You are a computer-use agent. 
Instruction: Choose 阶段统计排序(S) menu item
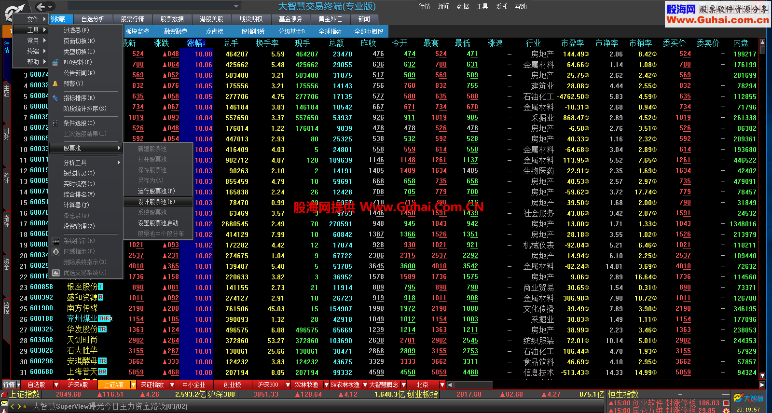85,109
